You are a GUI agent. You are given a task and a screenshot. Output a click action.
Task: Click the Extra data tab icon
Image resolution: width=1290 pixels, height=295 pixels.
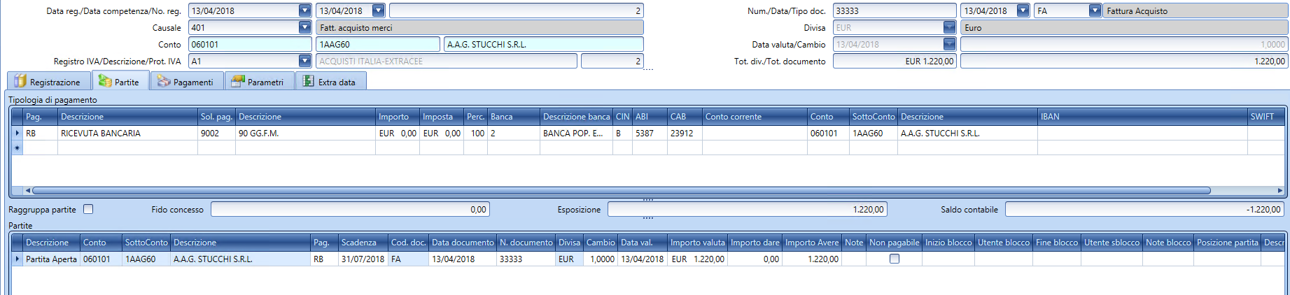coord(308,82)
